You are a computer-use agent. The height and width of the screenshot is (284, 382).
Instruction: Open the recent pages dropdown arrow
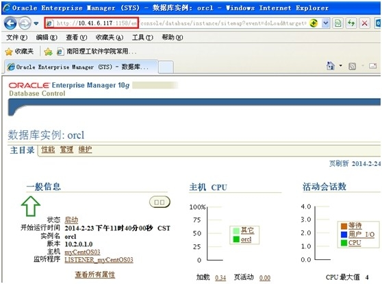click(36, 23)
